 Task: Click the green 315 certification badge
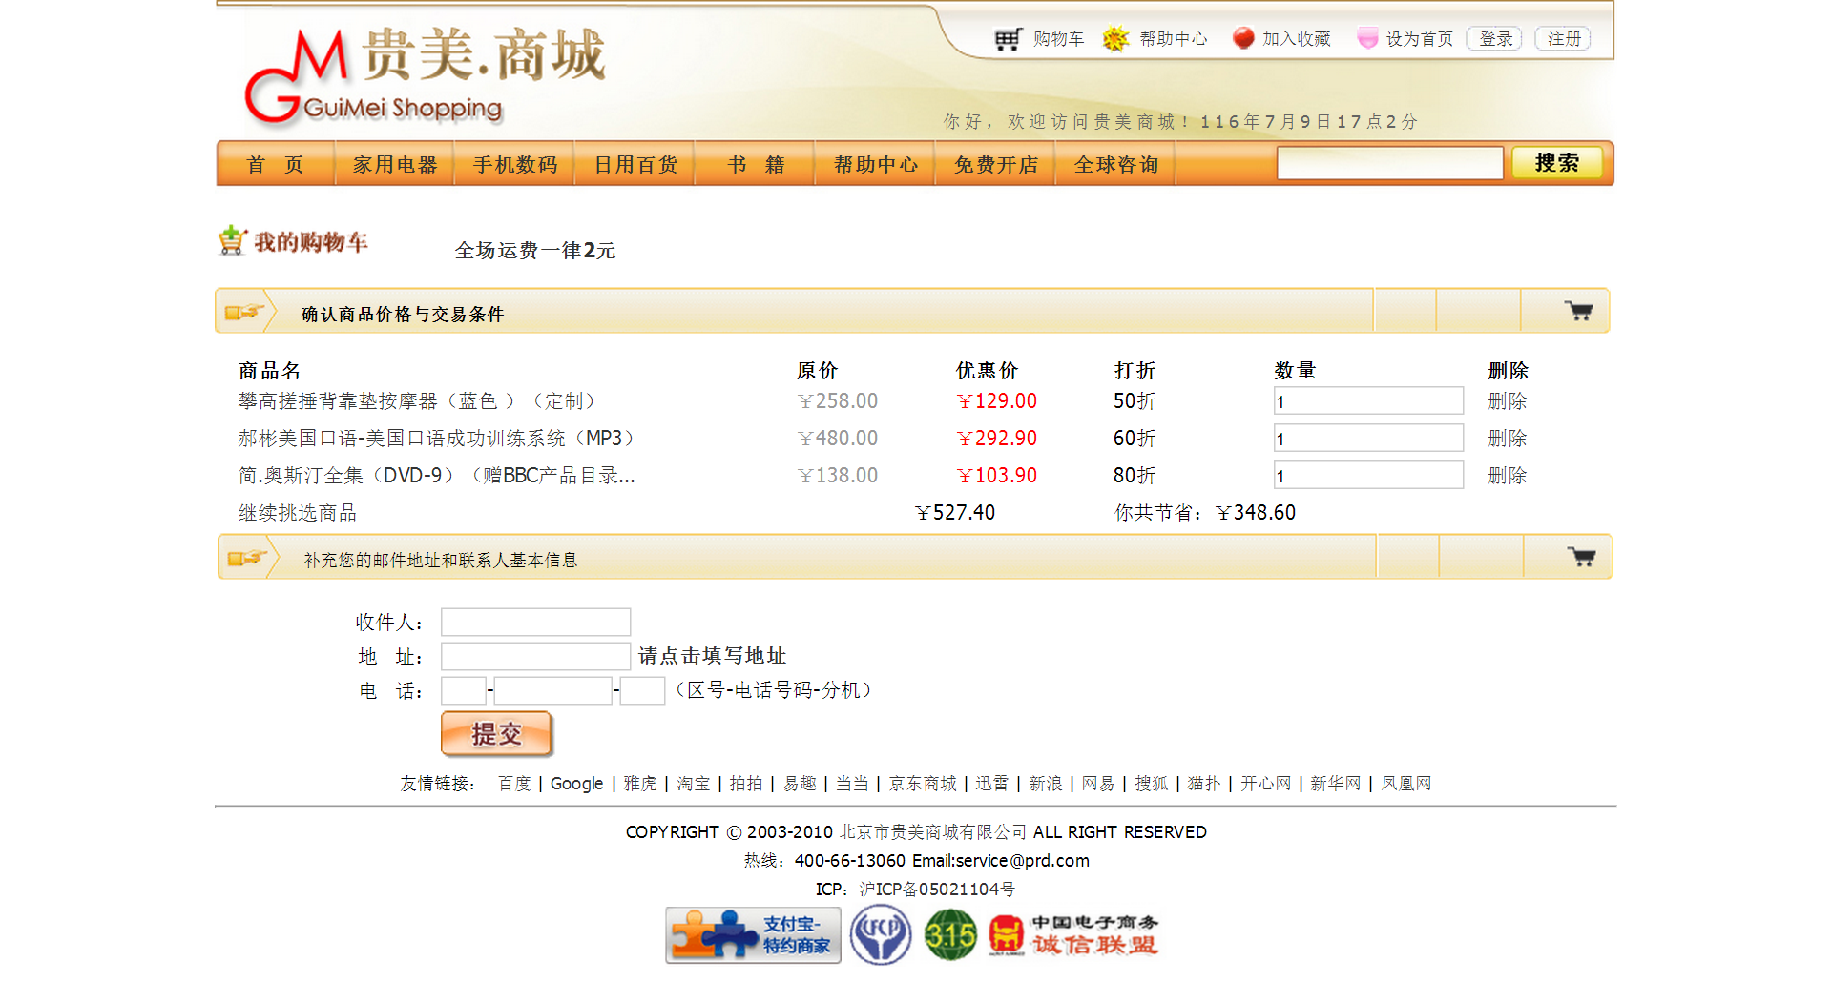pyautogui.click(x=950, y=935)
